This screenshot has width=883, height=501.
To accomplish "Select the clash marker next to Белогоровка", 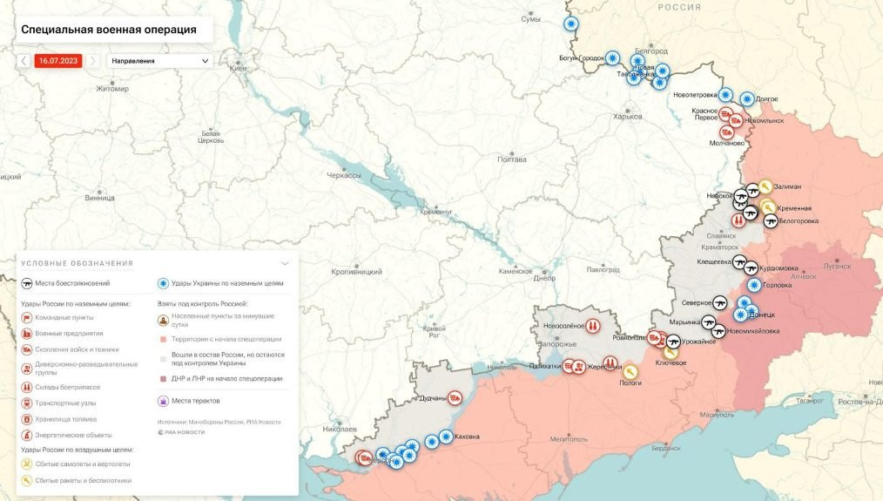I will coord(771,220).
